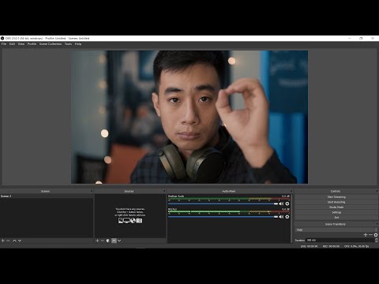Screen dimensions: 379x284
Task: Open the View menu
Action: point(21,44)
